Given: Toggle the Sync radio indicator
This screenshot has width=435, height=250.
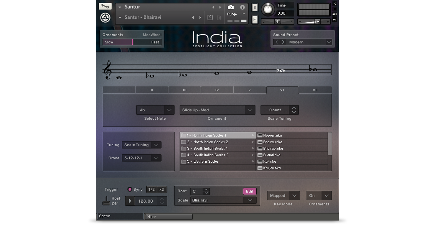Looking at the screenshot, I should pos(130,190).
